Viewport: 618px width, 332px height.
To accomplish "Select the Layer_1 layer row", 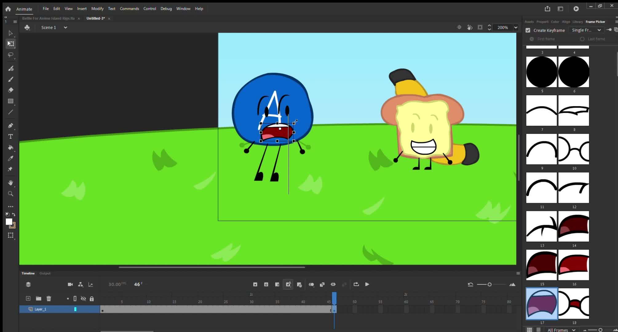I will (x=60, y=309).
